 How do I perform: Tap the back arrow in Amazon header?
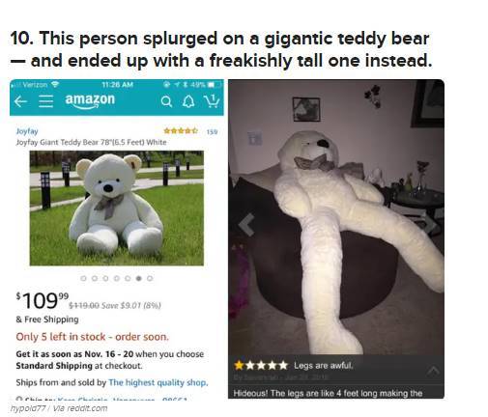20,101
